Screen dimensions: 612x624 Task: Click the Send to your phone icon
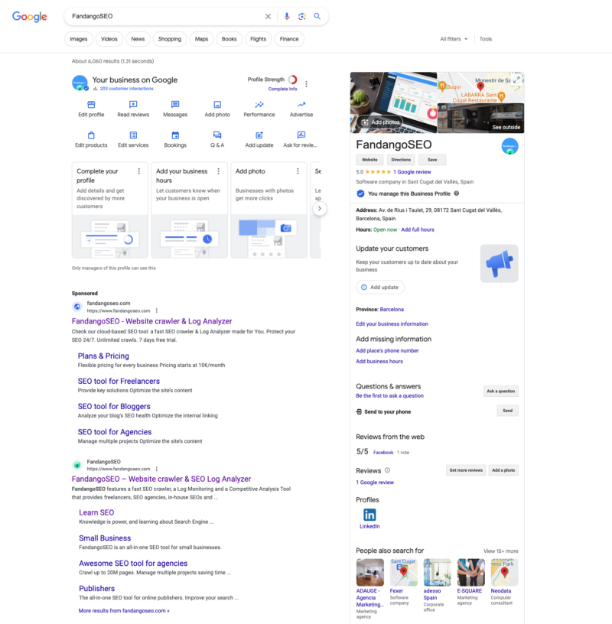[x=359, y=411]
